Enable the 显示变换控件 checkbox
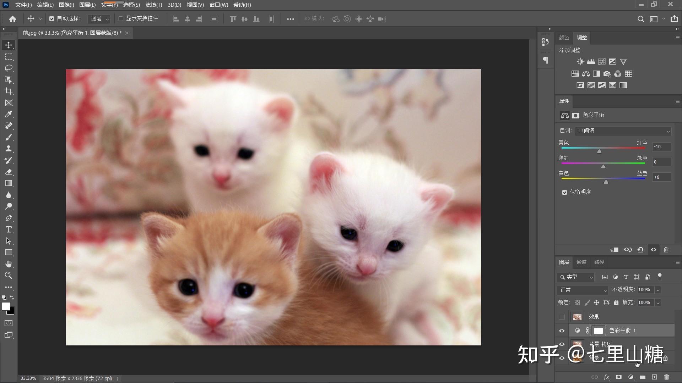The image size is (682, 383). click(121, 19)
